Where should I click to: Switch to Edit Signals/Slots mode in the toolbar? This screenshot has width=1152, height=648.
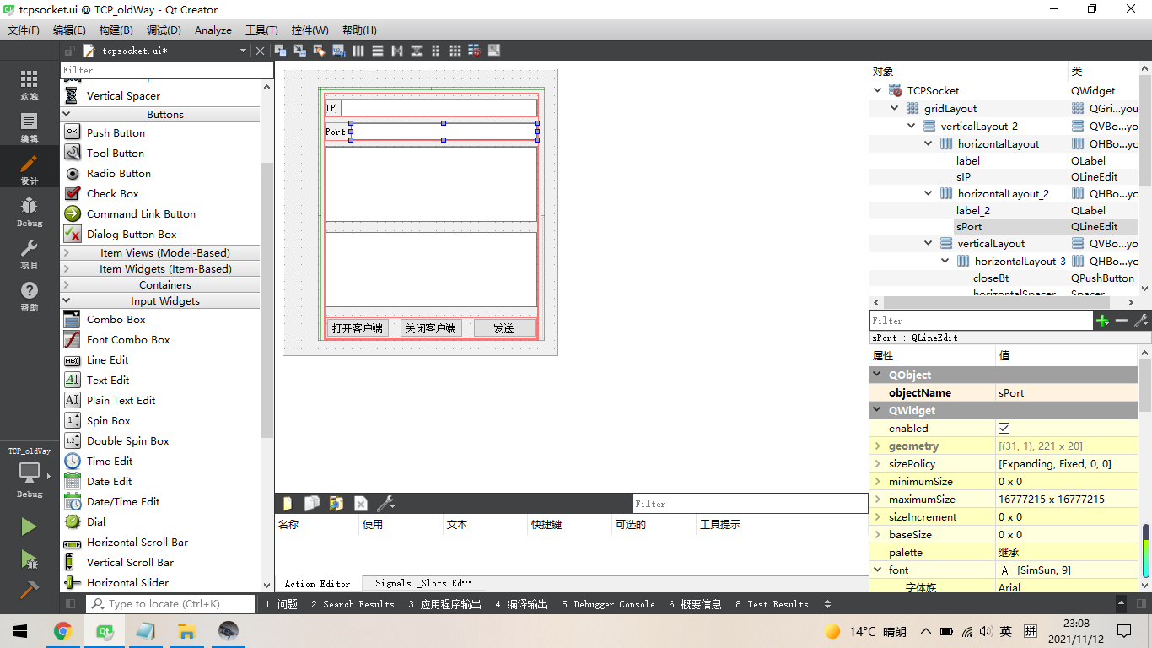point(299,51)
